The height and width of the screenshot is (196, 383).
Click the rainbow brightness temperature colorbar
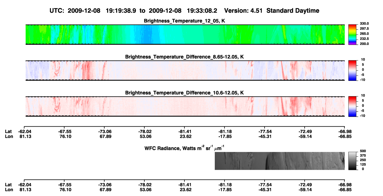tap(352, 34)
